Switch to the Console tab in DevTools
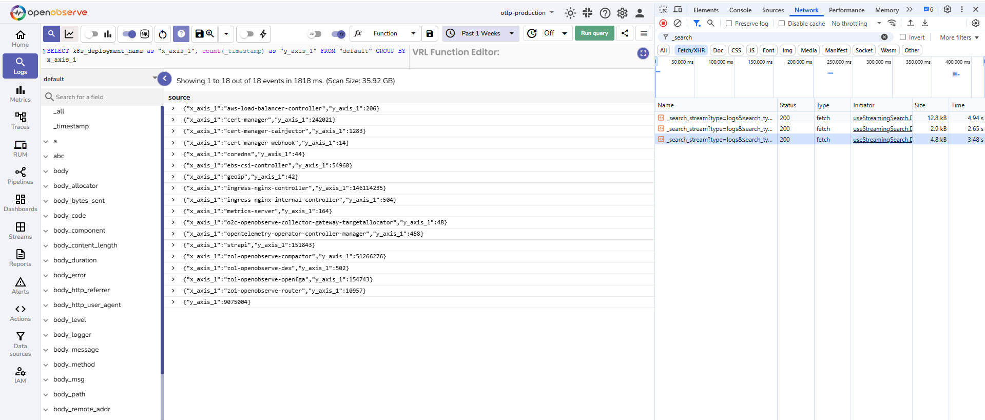The image size is (985, 420). pos(740,10)
